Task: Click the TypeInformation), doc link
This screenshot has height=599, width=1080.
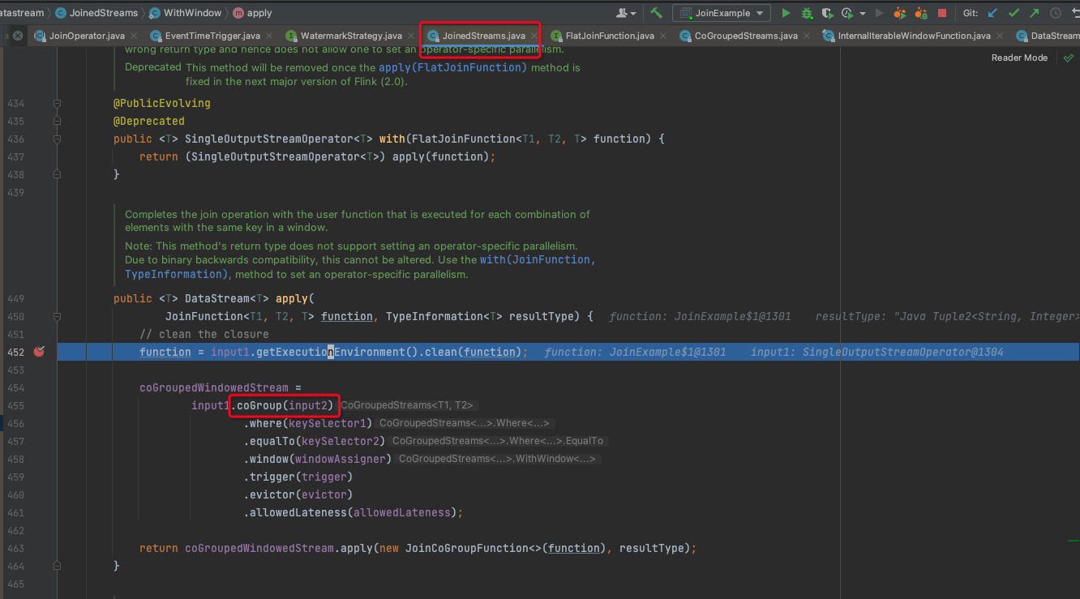Action: pyautogui.click(x=178, y=274)
